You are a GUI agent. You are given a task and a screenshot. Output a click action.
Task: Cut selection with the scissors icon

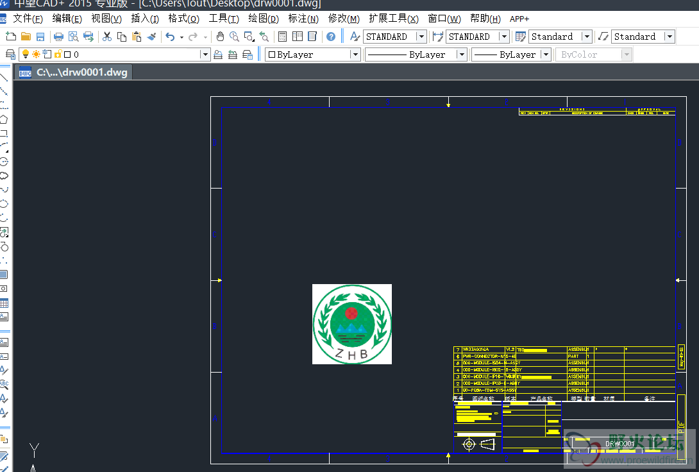107,37
